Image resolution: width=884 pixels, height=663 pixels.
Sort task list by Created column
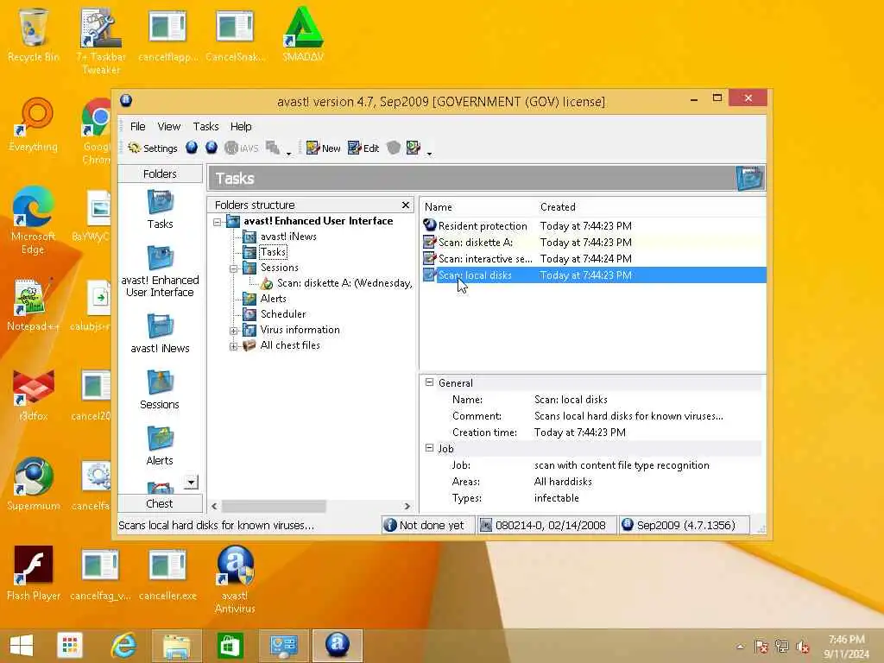[650, 207]
